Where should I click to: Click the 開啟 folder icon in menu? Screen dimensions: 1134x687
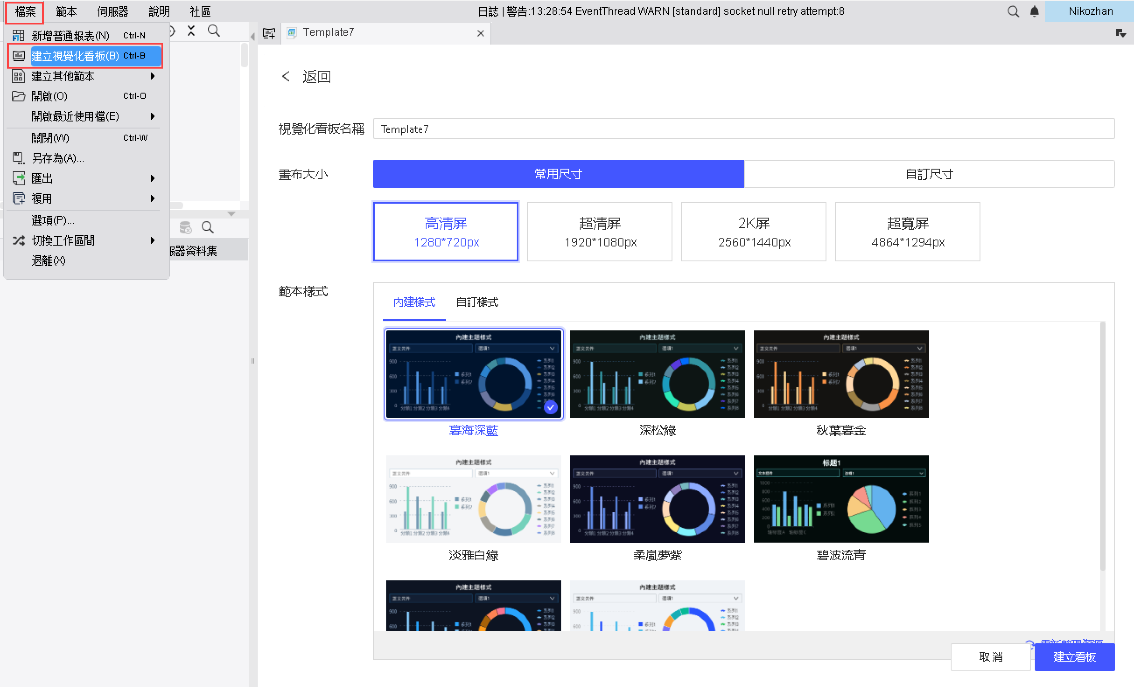(x=18, y=96)
